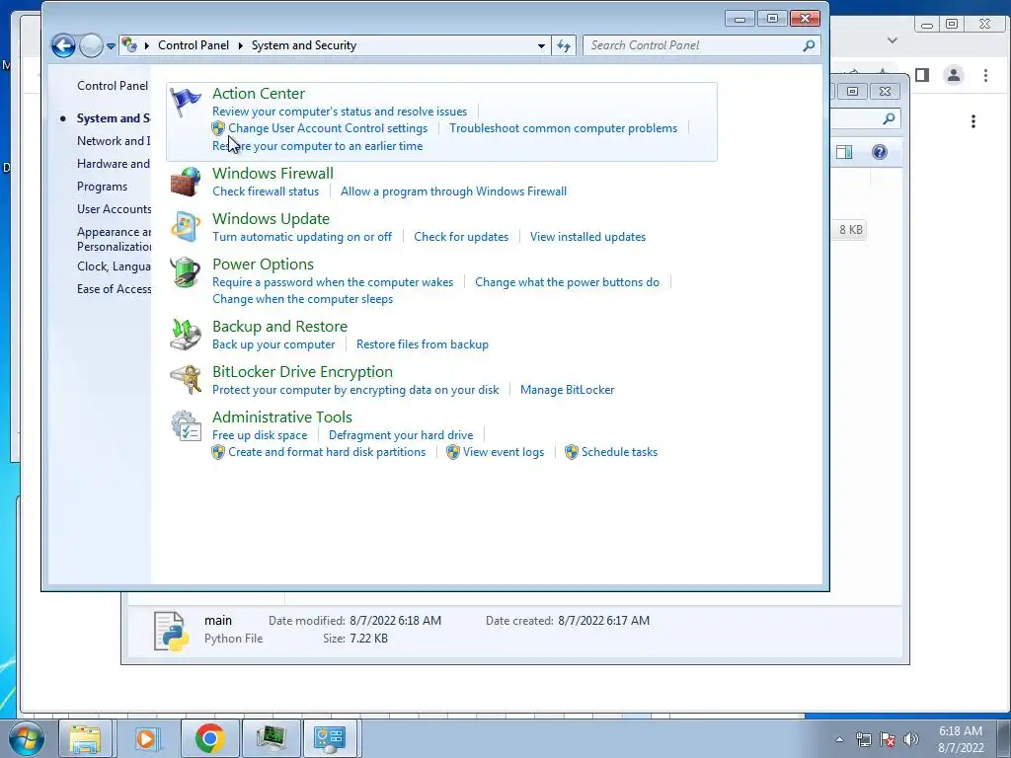The width and height of the screenshot is (1011, 758).
Task: Click Defragment your hard drive
Action: 401,435
